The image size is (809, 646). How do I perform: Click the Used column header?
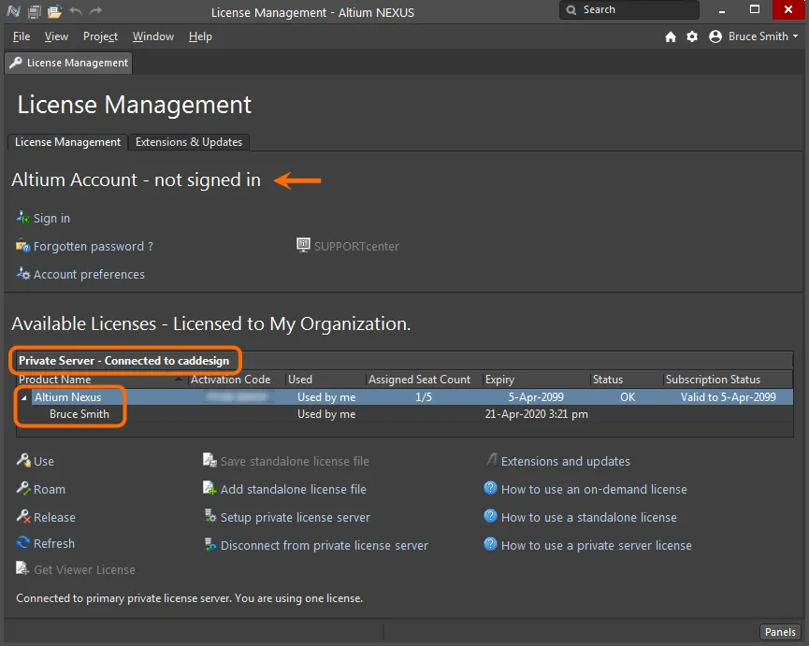[300, 380]
